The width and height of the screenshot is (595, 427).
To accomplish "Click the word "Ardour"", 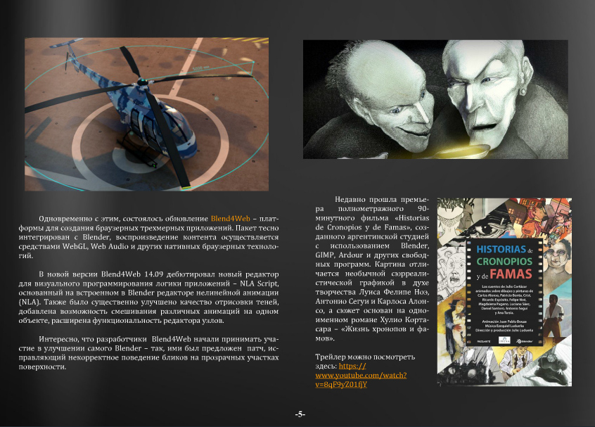I will coord(351,255).
